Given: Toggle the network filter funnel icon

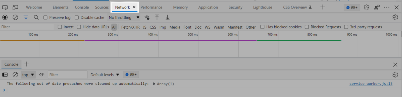Looking at the screenshot, I should point(26,17).
